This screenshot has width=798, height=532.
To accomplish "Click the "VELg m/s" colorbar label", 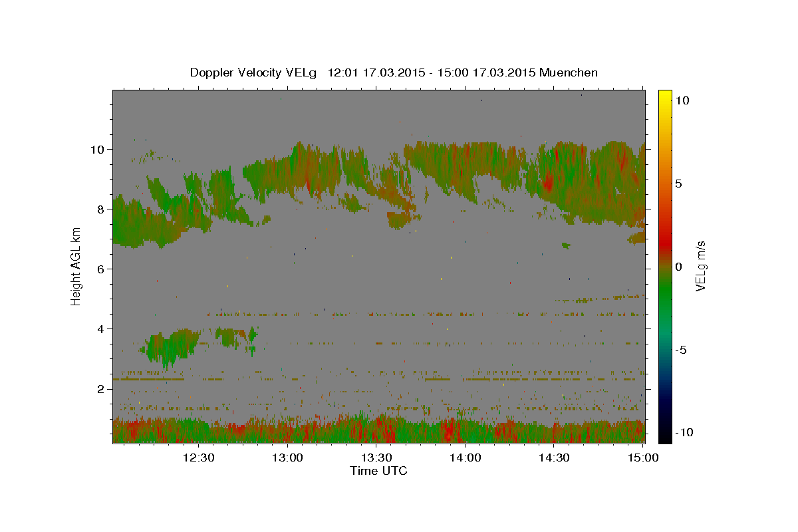I will tap(700, 266).
